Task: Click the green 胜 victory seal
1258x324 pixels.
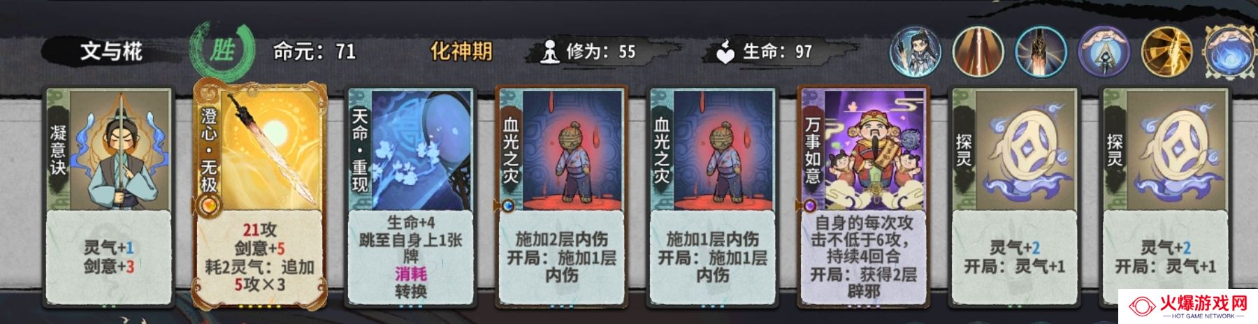Action: [222, 50]
